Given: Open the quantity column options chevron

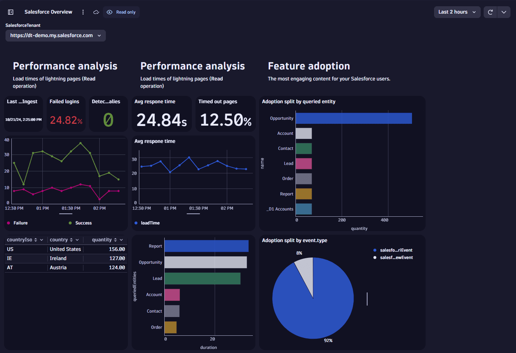Looking at the screenshot, I should pyautogui.click(x=121, y=240).
